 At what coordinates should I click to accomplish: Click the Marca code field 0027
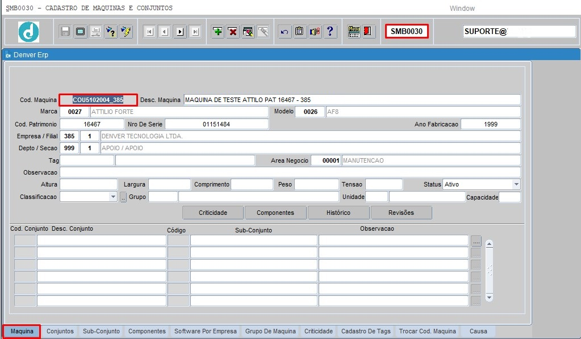[74, 112]
